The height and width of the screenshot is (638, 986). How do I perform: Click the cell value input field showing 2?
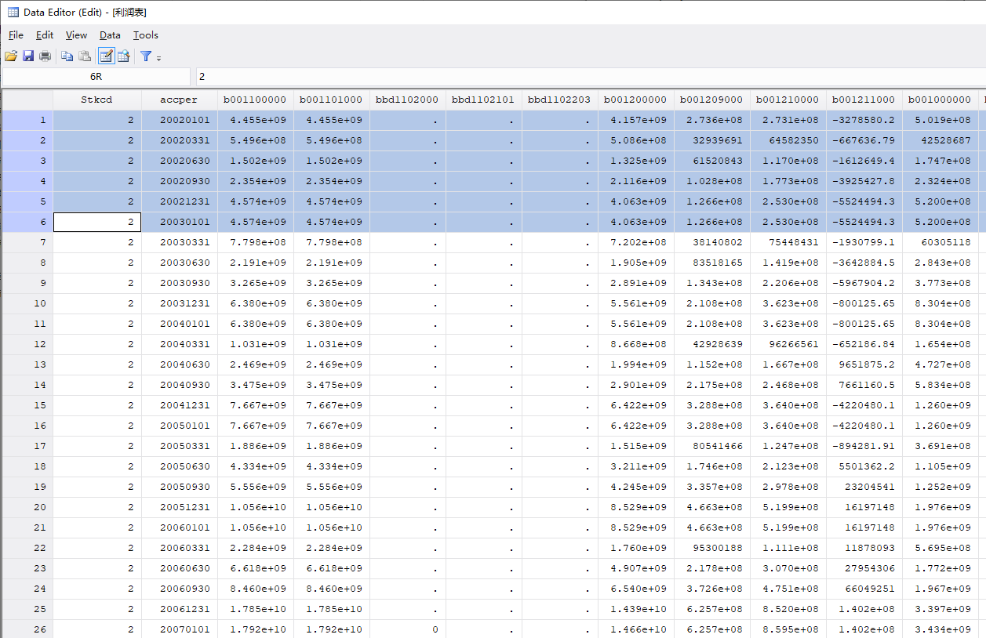pos(591,77)
